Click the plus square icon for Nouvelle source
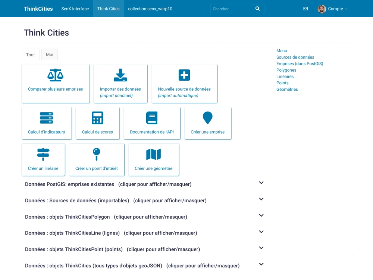Viewport: 373px width, 280px height. coord(184,75)
